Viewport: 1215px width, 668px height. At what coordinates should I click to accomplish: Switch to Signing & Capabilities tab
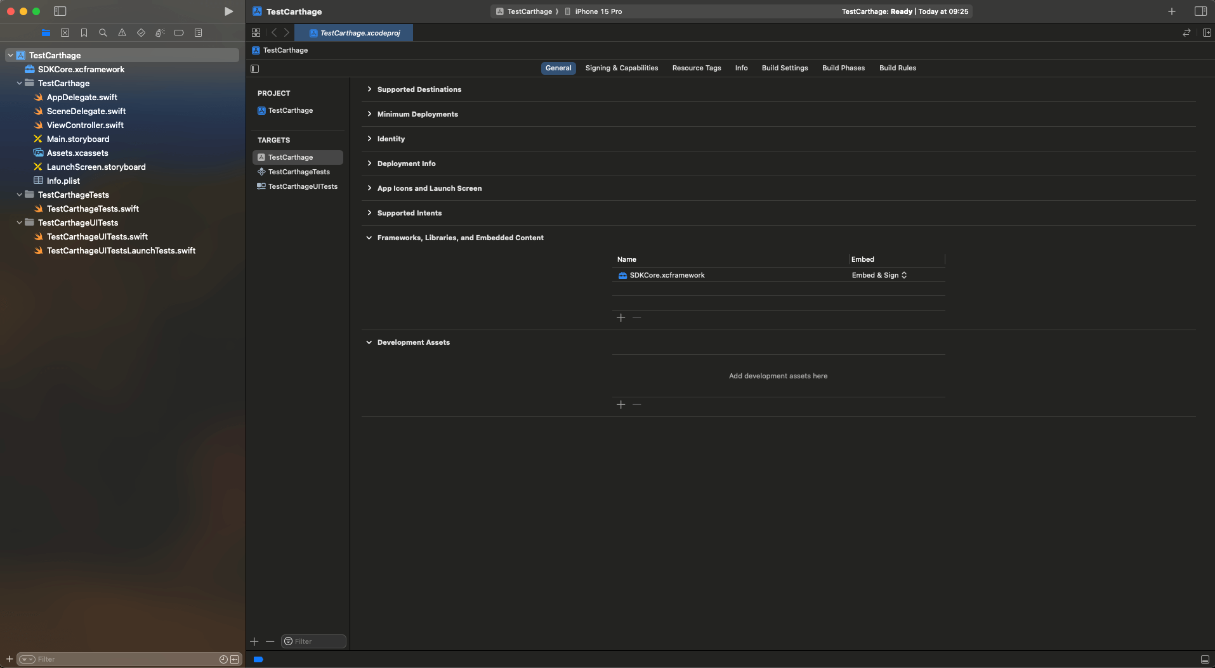click(621, 68)
